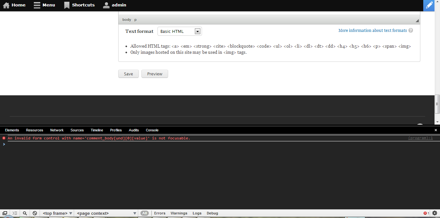Click the console drawer icon in DevTools
Screen dimensions: 440x218
[x=15, y=213]
